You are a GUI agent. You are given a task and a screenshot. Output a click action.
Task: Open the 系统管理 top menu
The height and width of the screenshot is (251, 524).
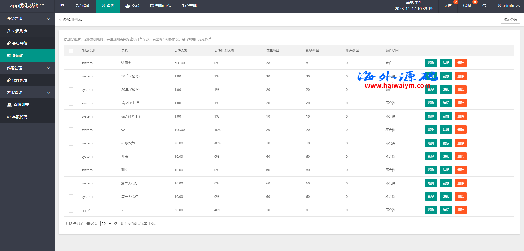coord(189,6)
